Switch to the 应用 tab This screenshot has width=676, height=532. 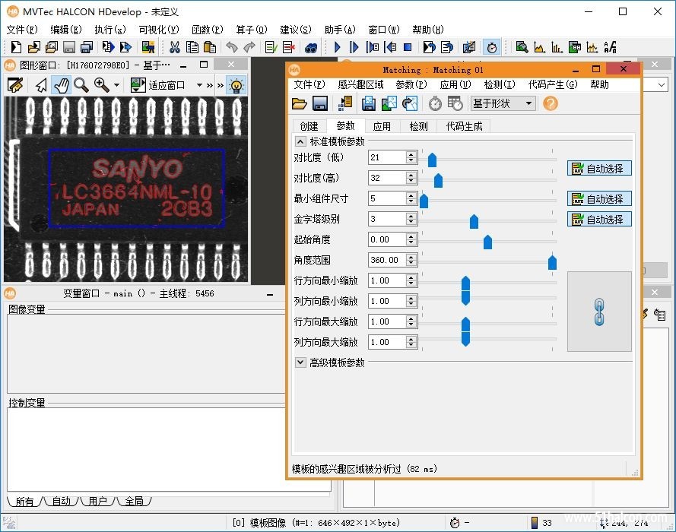[x=382, y=126]
